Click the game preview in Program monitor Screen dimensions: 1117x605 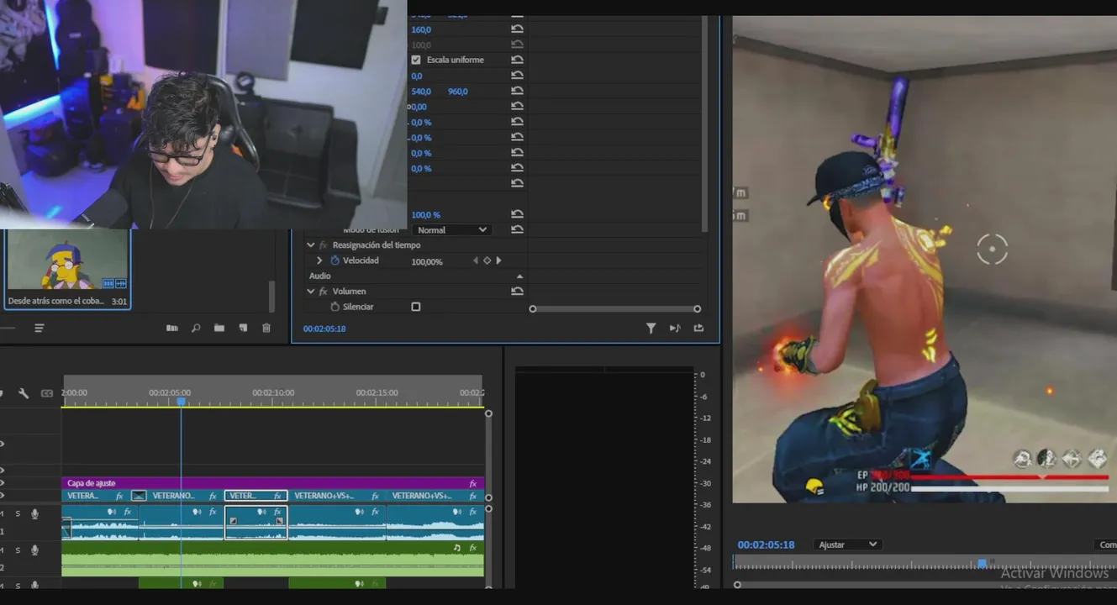pos(925,260)
